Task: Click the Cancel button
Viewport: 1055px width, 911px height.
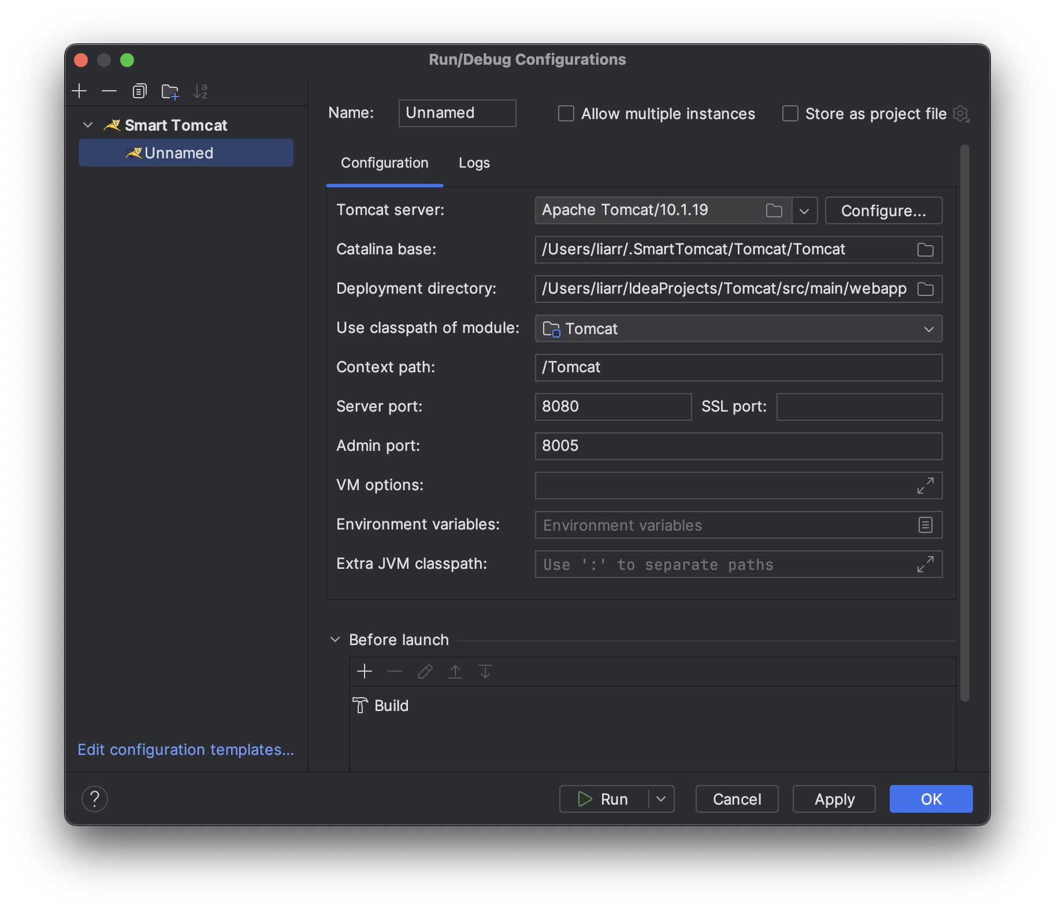Action: [737, 799]
